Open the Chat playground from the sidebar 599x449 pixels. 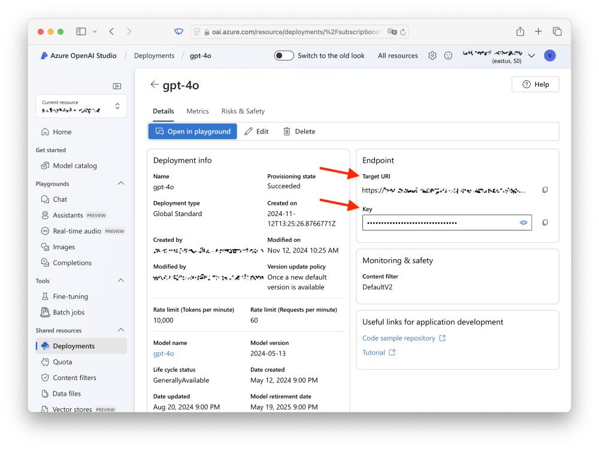pyautogui.click(x=58, y=199)
